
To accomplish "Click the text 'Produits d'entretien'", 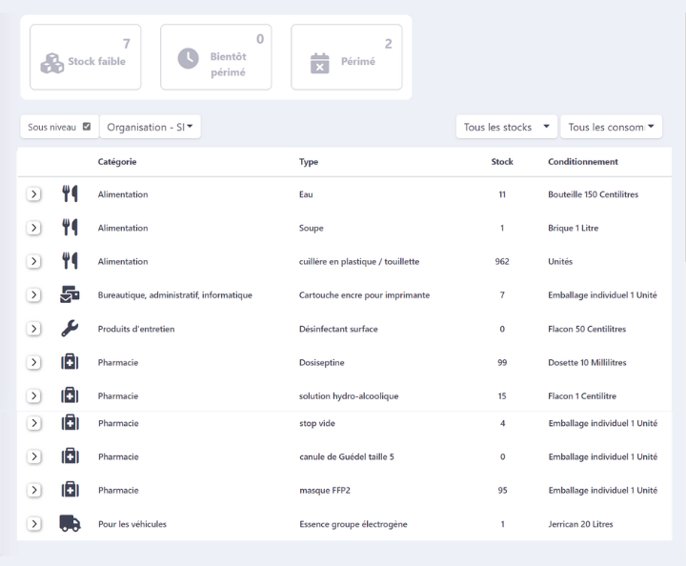I will tap(136, 329).
